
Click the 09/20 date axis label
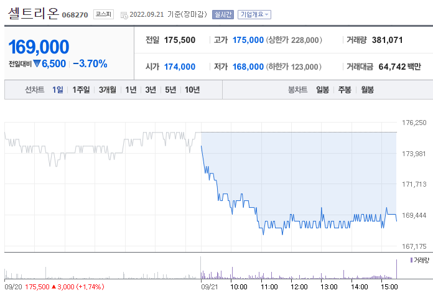[13, 287]
